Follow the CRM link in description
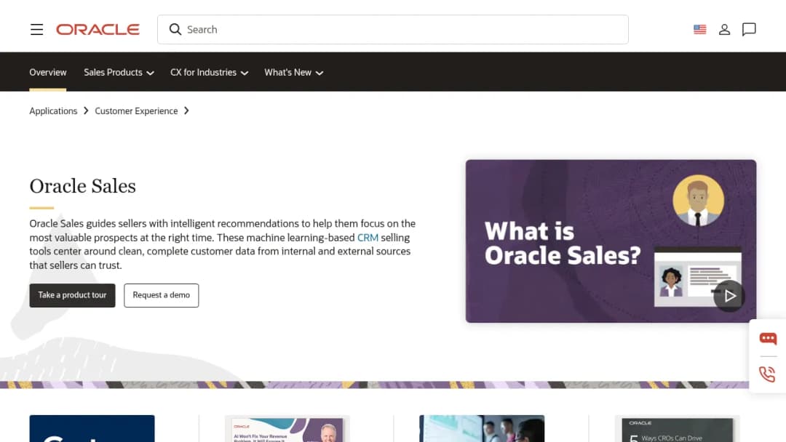This screenshot has height=442, width=786. 368,237
